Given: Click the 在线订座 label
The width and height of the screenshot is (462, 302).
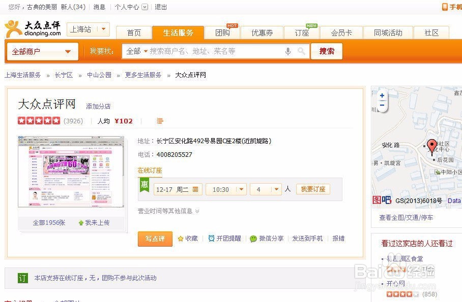Looking at the screenshot, I should [150, 170].
